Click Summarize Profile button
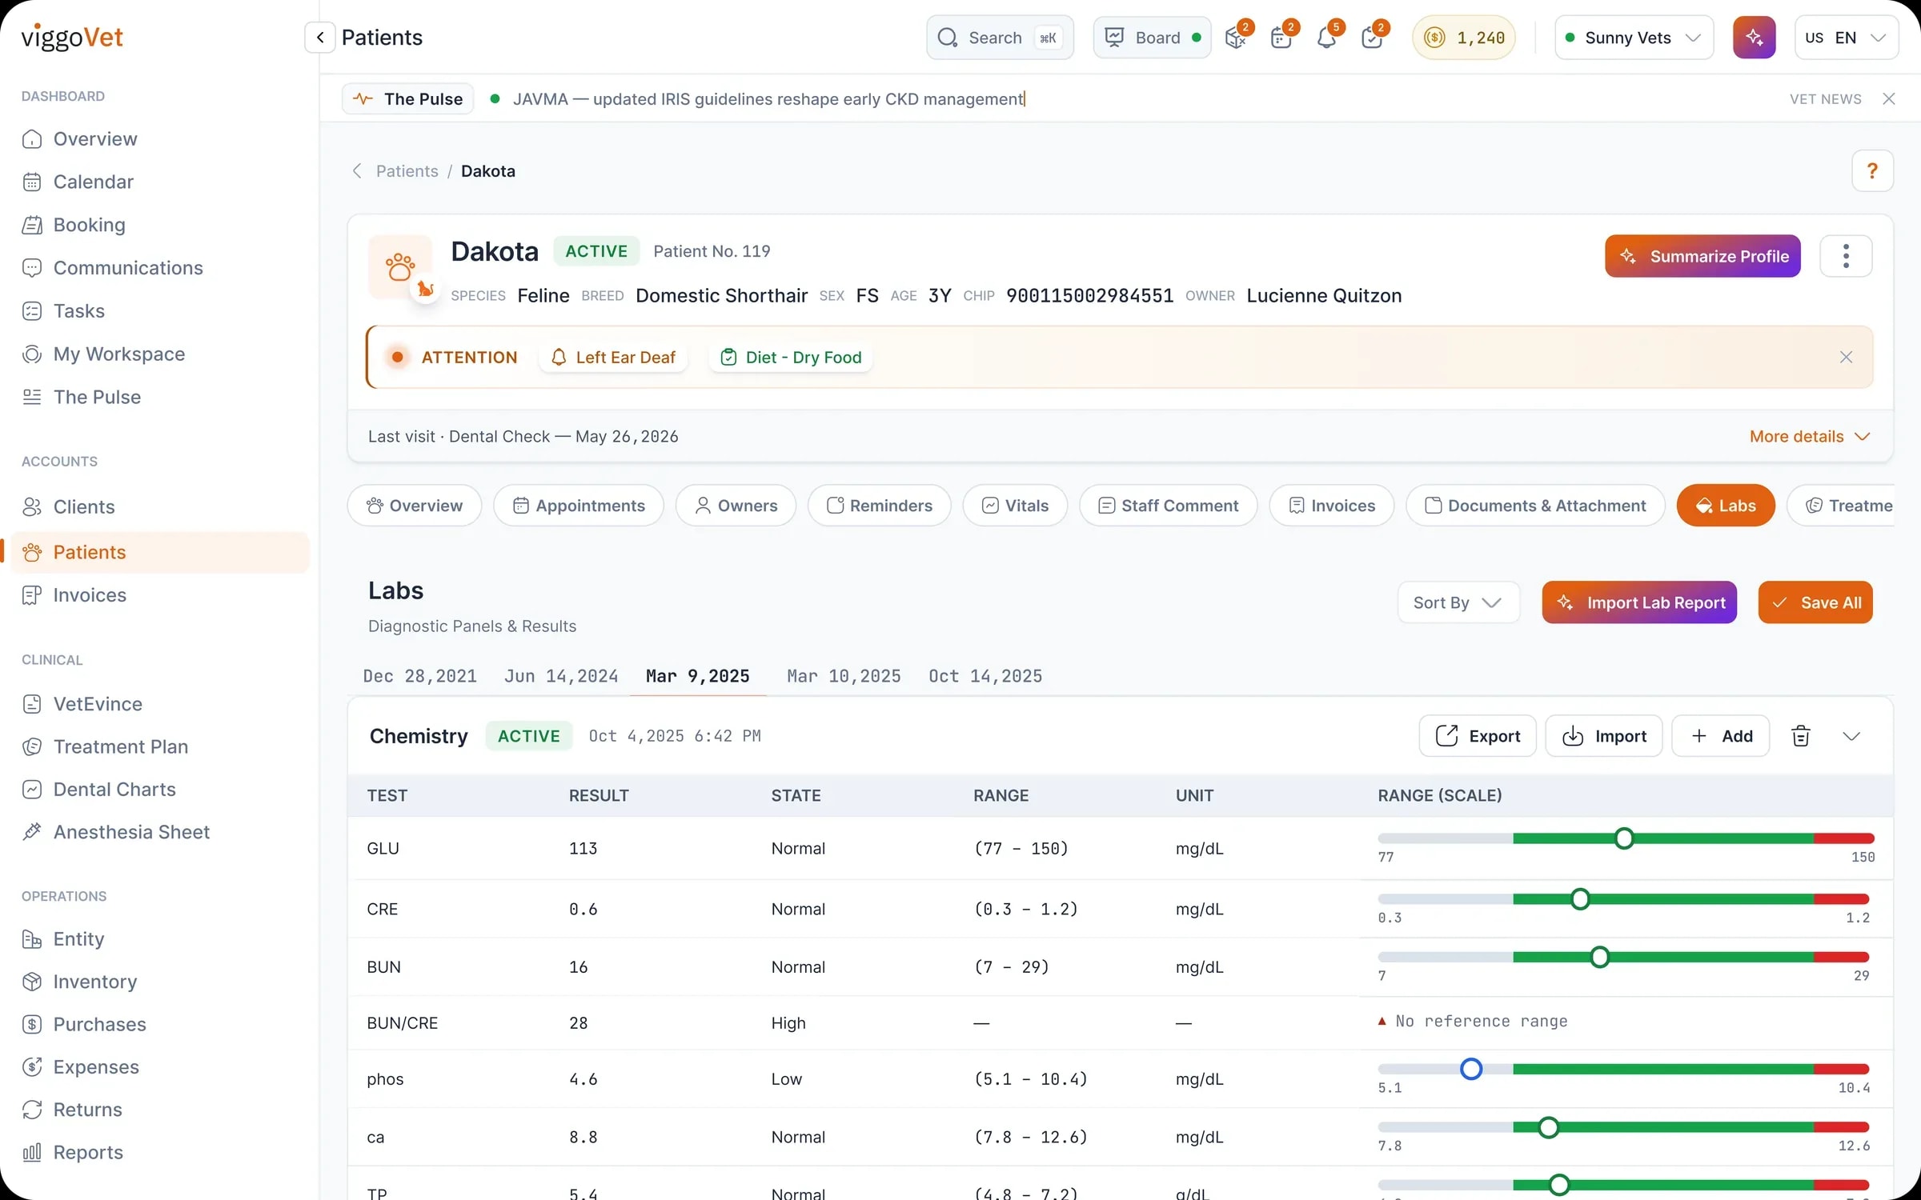Screen dimensions: 1921x1200 1702,256
